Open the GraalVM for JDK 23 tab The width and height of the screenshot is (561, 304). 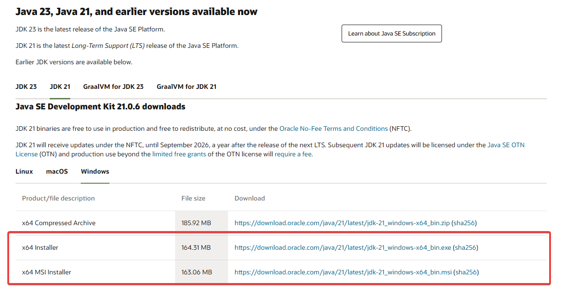(x=113, y=87)
